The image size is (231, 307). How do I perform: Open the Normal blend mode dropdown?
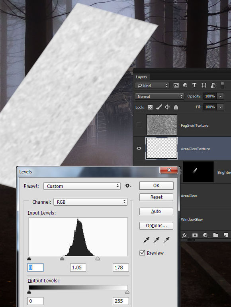pyautogui.click(x=159, y=96)
